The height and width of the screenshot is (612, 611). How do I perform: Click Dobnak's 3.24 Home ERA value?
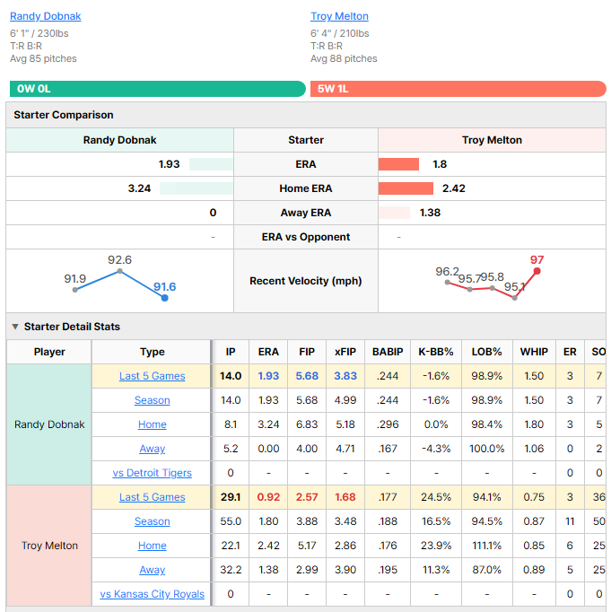(x=139, y=188)
